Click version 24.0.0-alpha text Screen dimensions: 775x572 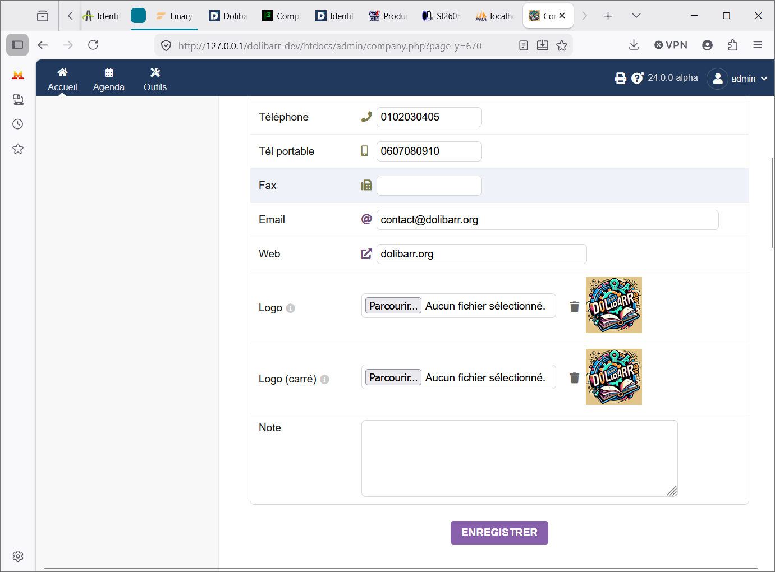(673, 78)
